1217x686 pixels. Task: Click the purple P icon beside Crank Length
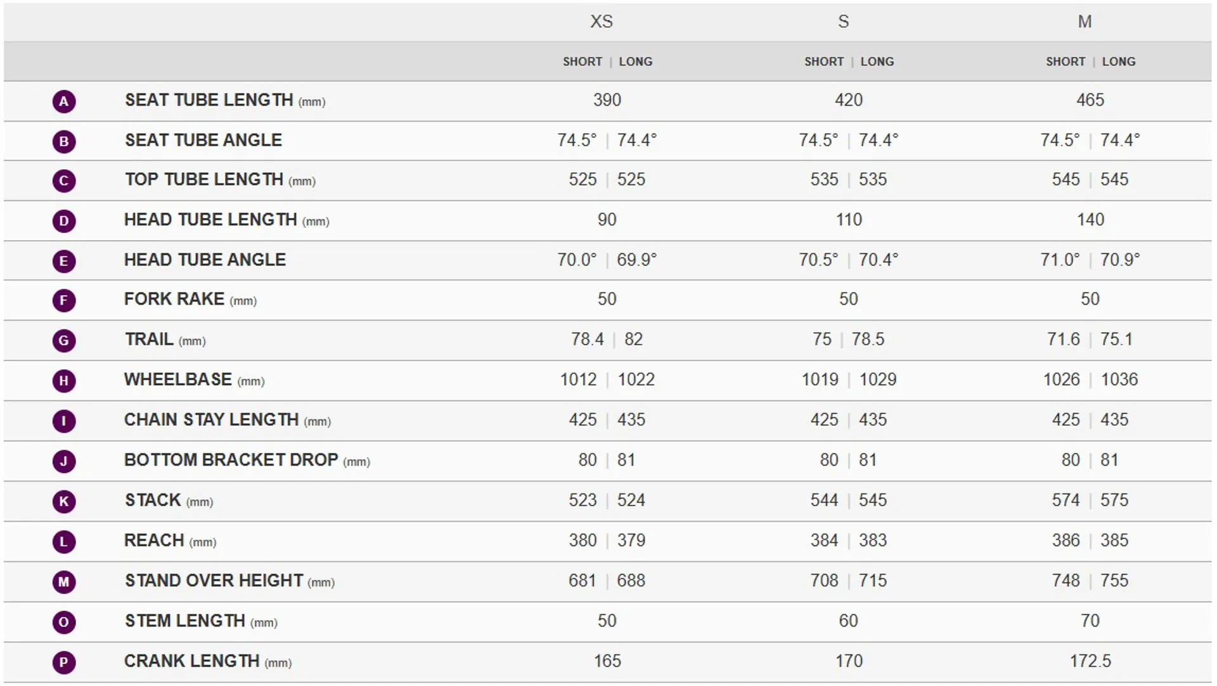point(64,663)
